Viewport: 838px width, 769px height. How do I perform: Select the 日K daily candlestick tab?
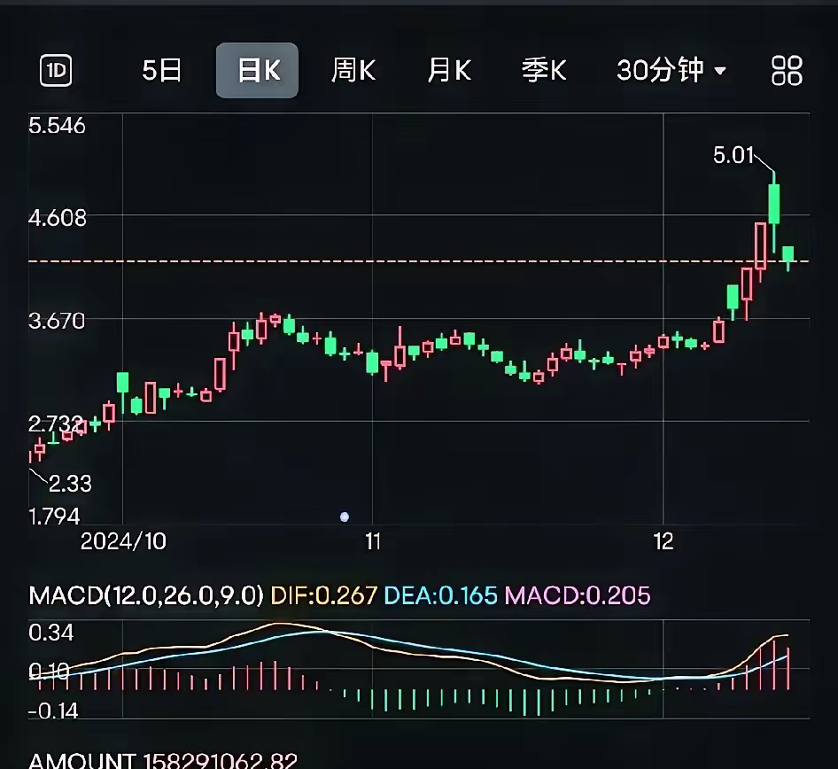[x=257, y=71]
